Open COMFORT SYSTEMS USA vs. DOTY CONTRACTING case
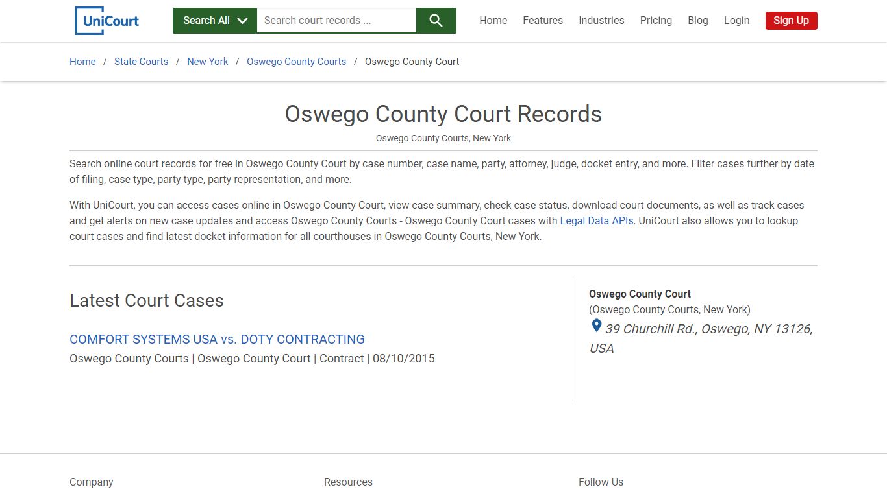Viewport: 887px width, 498px height. [217, 339]
